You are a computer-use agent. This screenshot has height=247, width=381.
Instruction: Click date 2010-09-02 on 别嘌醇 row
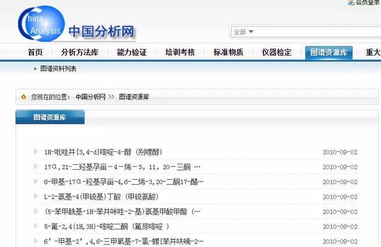340,152
